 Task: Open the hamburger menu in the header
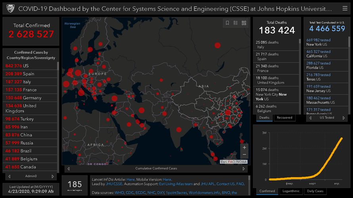[344, 8]
